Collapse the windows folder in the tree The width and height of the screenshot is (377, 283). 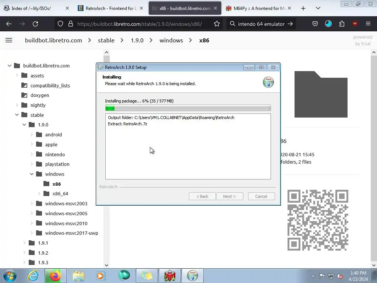pyautogui.click(x=32, y=174)
